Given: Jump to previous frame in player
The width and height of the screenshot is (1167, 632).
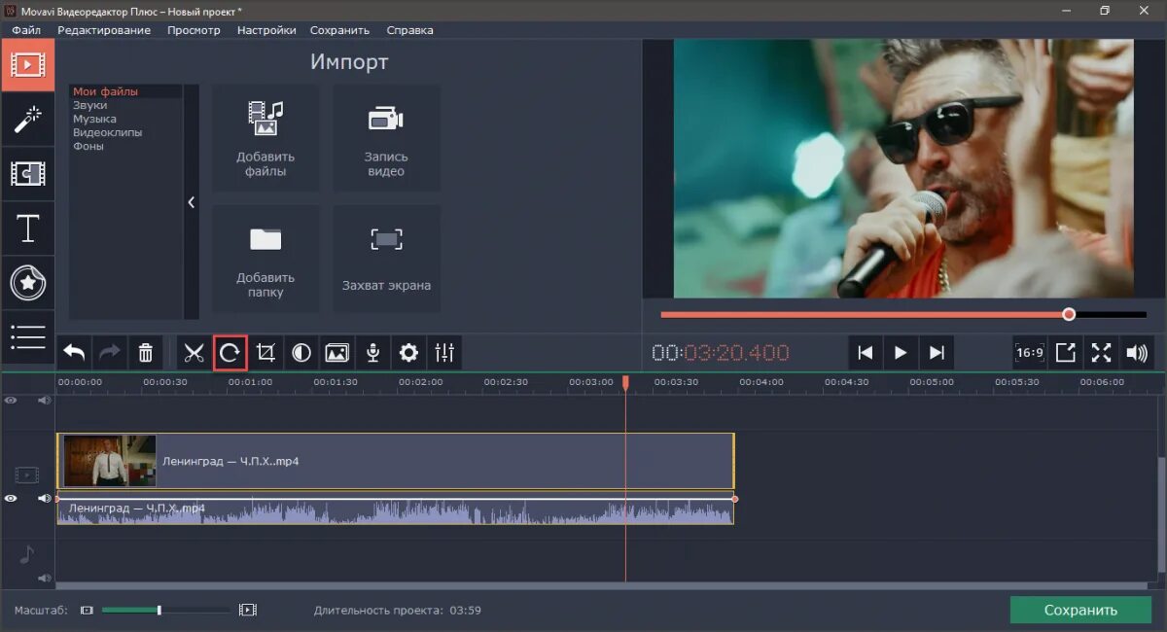Looking at the screenshot, I should click(865, 352).
